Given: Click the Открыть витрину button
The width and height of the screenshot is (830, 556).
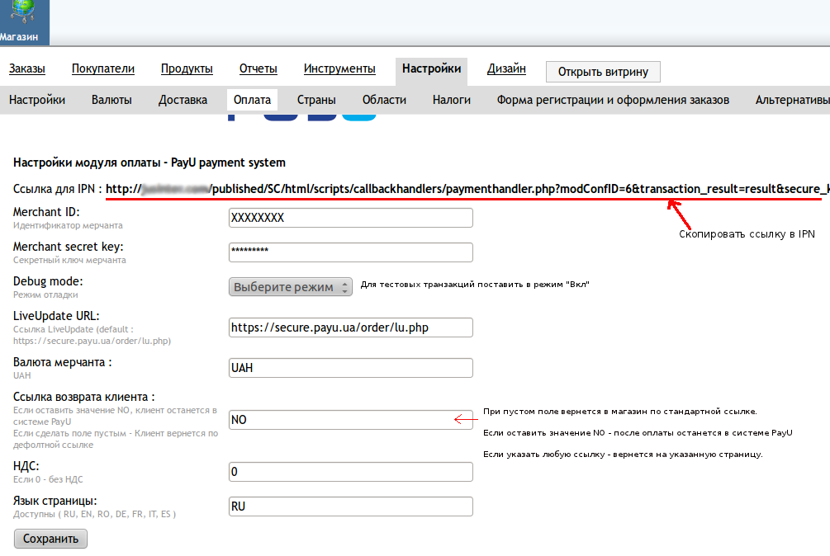Looking at the screenshot, I should coord(603,72).
